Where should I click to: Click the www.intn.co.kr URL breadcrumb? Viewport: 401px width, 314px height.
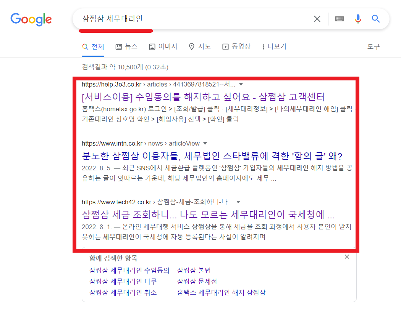pos(141,143)
